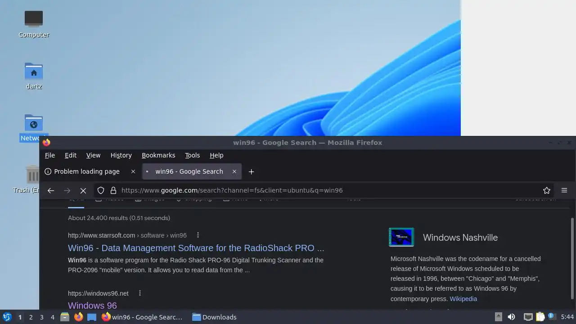This screenshot has width=576, height=324.
Task: Switch to virtual desktop 1
Action: click(x=20, y=317)
